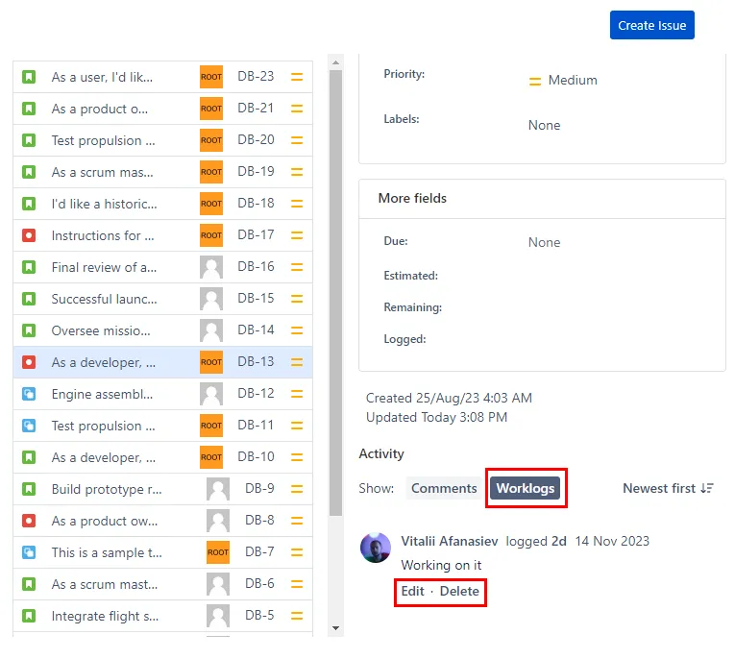Image resolution: width=735 pixels, height=659 pixels.
Task: Click story type icon for DB-23
Action: point(29,77)
